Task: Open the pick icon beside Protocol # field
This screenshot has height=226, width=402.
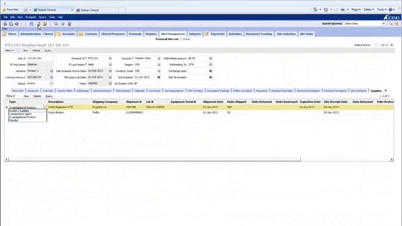Action: click(x=110, y=58)
